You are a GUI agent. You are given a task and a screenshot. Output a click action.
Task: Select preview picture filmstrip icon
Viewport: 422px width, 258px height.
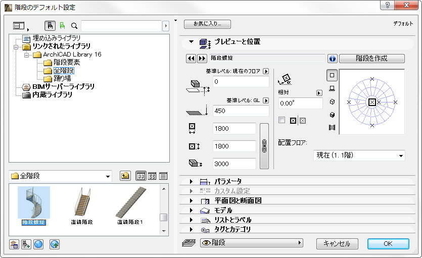tap(332, 128)
